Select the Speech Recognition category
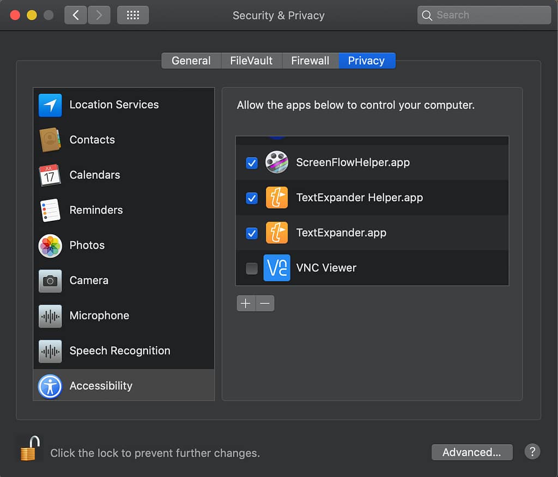This screenshot has height=477, width=558. pyautogui.click(x=119, y=351)
